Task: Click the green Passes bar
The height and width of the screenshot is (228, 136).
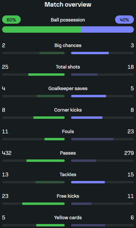Action: 46,161
